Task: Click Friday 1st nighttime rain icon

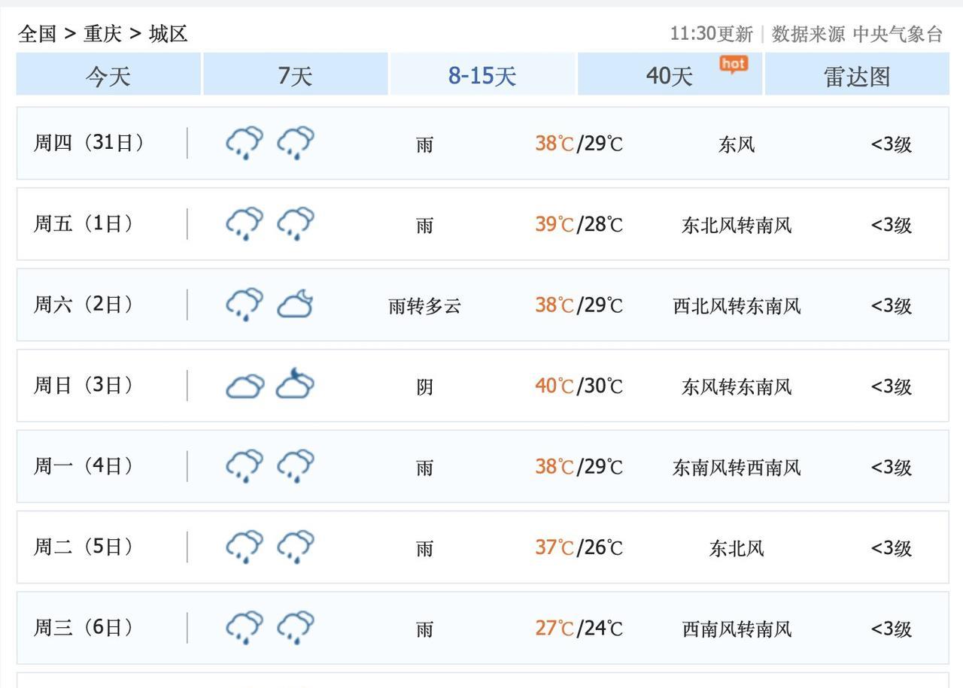Action: tap(296, 223)
